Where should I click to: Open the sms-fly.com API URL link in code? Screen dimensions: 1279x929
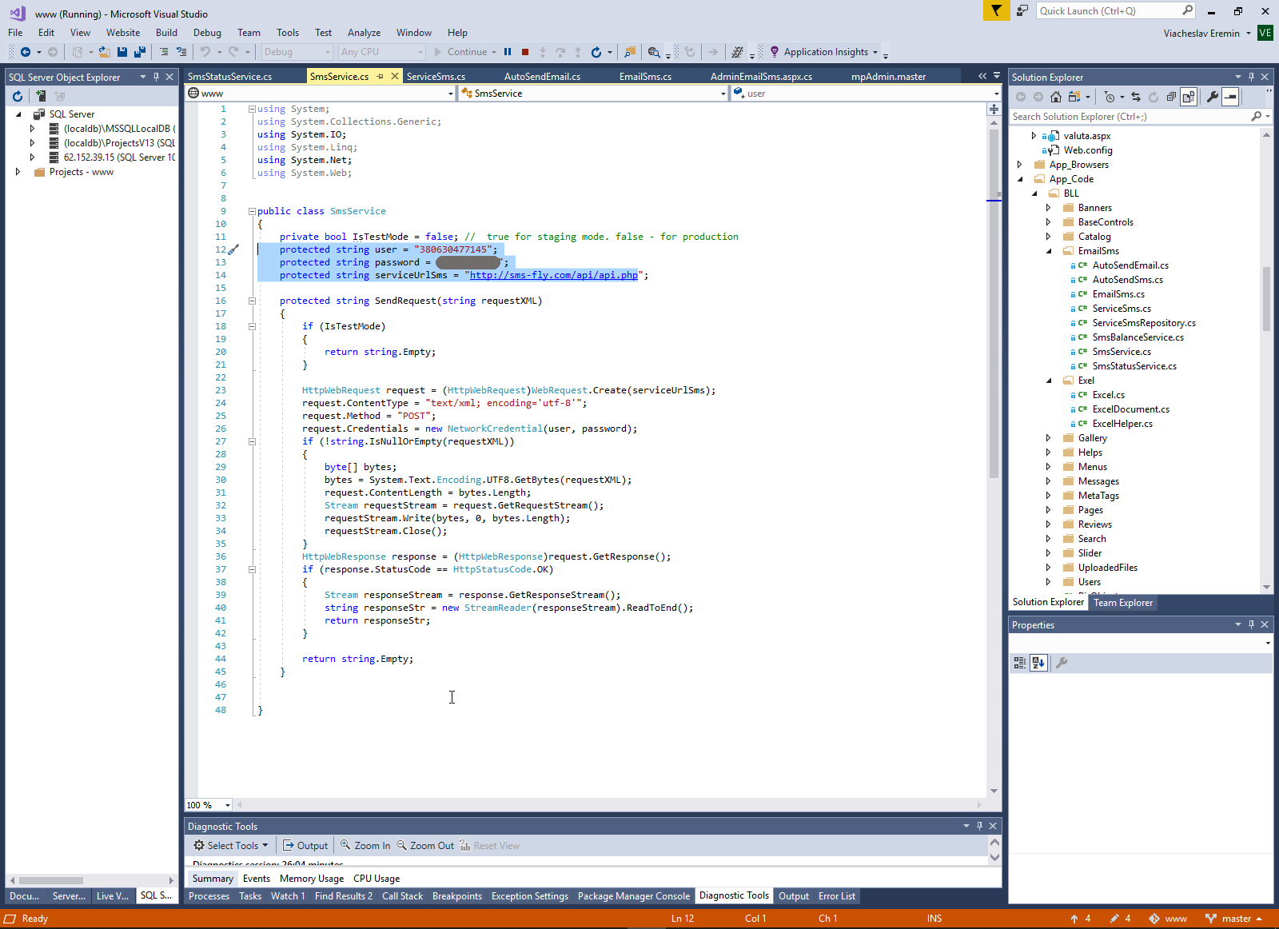click(x=553, y=275)
